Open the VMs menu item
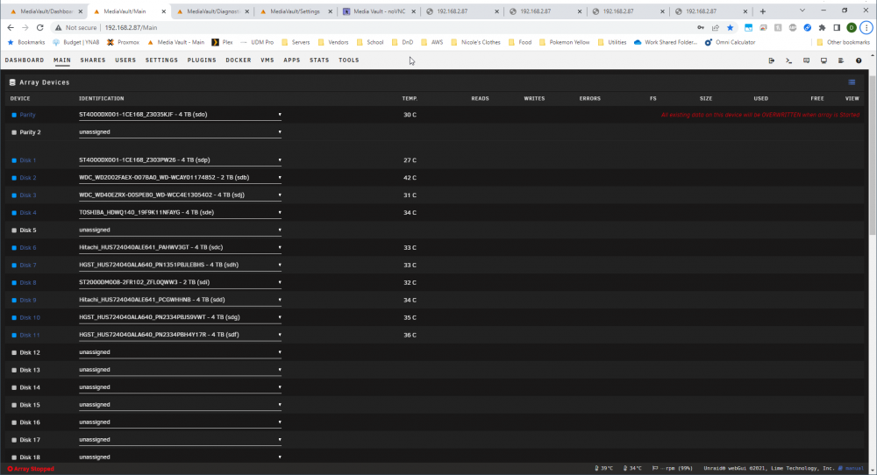 tap(267, 60)
